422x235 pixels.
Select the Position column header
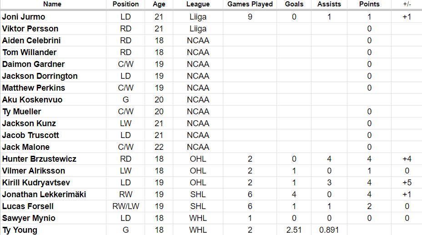[126, 4]
